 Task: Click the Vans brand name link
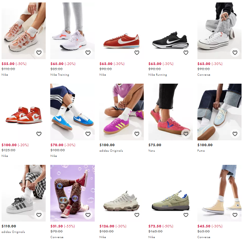(x=151, y=150)
